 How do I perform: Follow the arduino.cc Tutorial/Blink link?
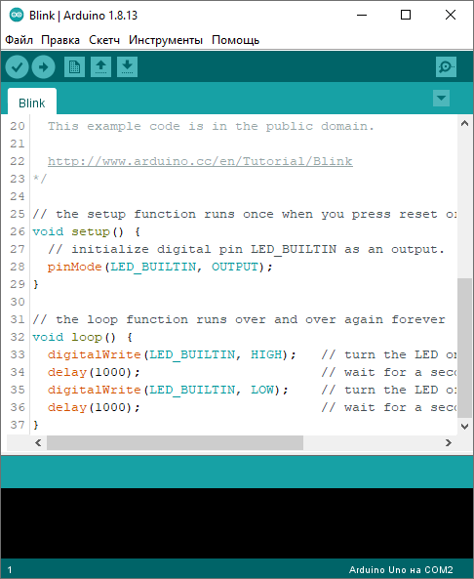200,161
